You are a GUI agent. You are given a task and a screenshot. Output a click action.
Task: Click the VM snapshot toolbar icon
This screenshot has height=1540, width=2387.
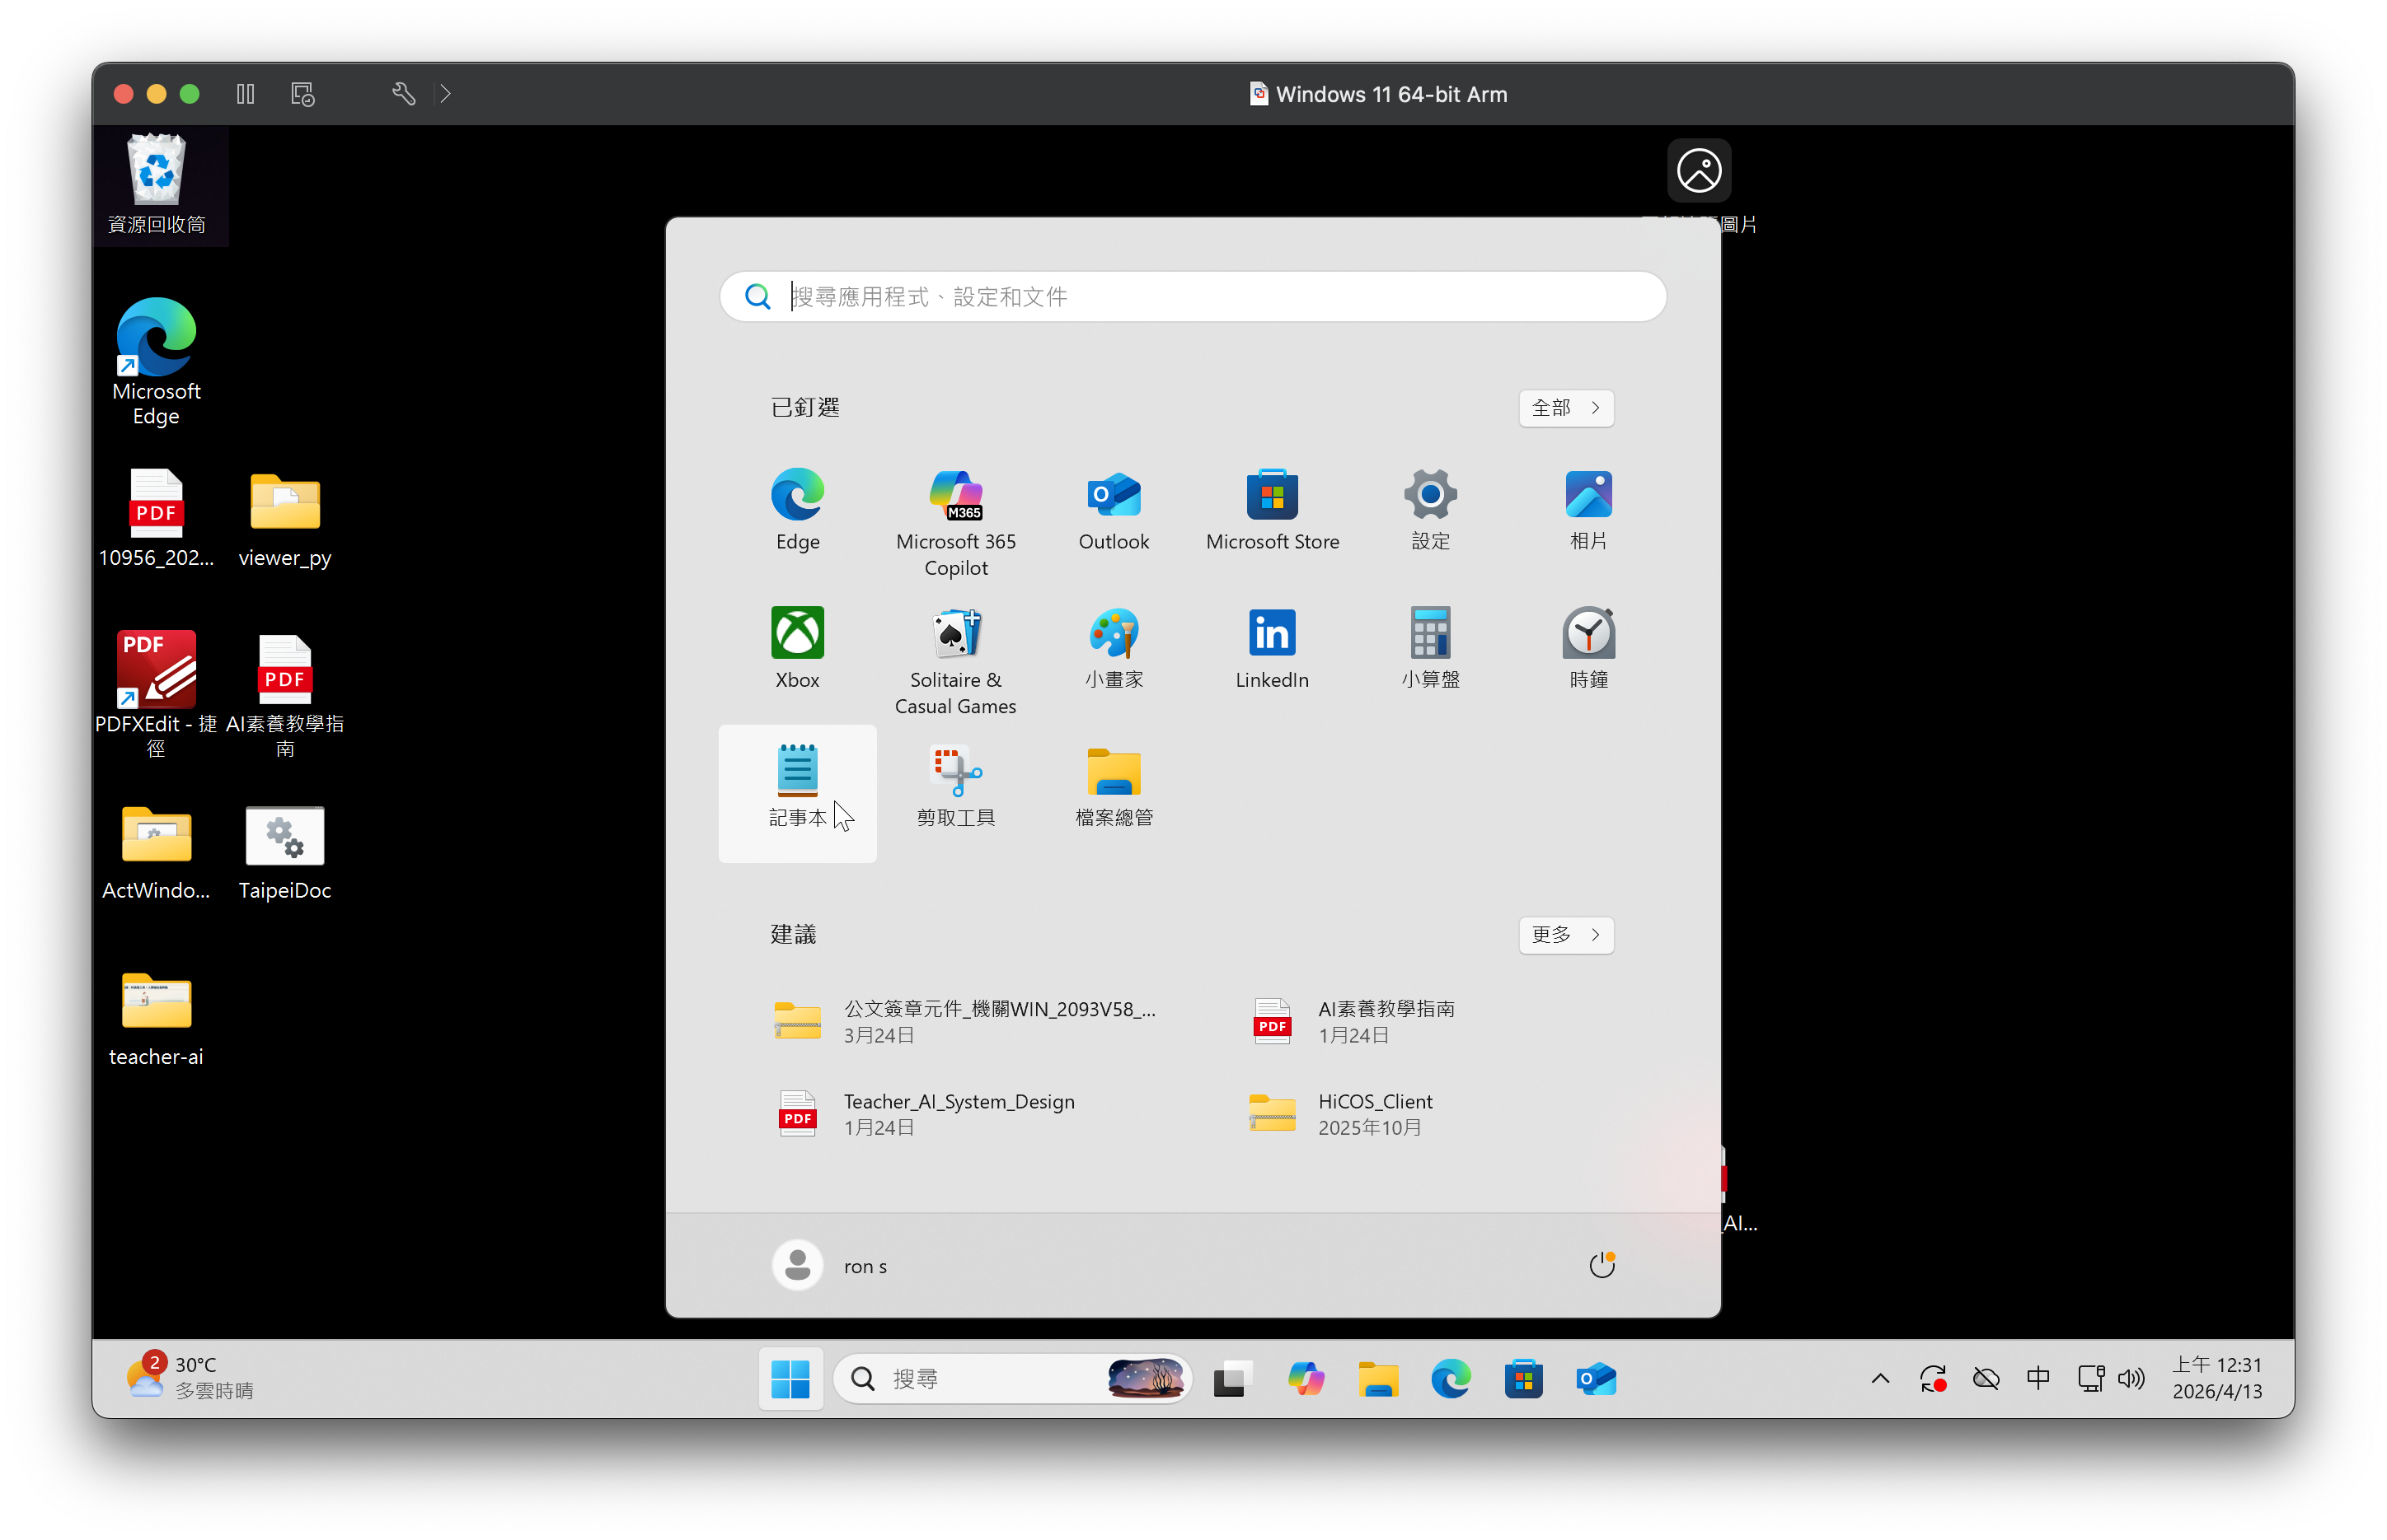(302, 94)
